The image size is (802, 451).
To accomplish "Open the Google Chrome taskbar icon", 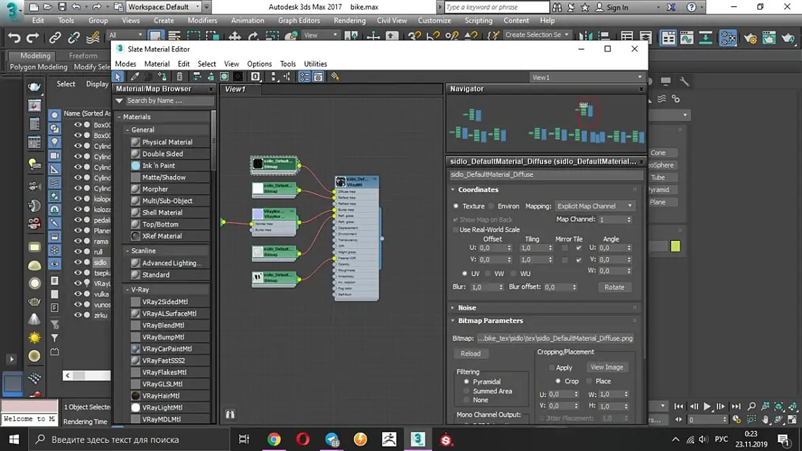I will tap(274, 439).
